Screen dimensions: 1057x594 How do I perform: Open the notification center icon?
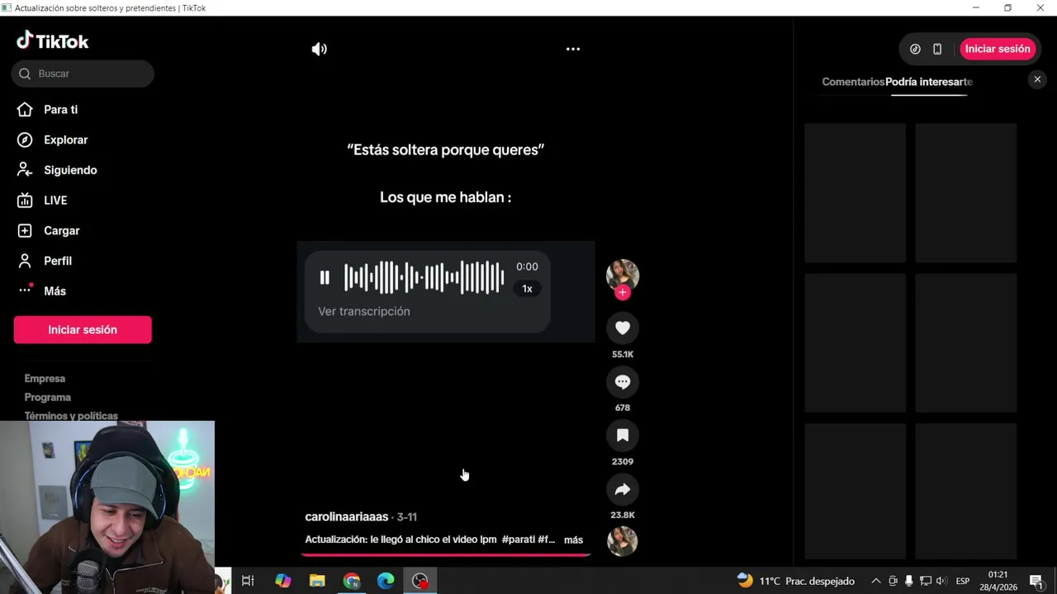(x=1036, y=581)
